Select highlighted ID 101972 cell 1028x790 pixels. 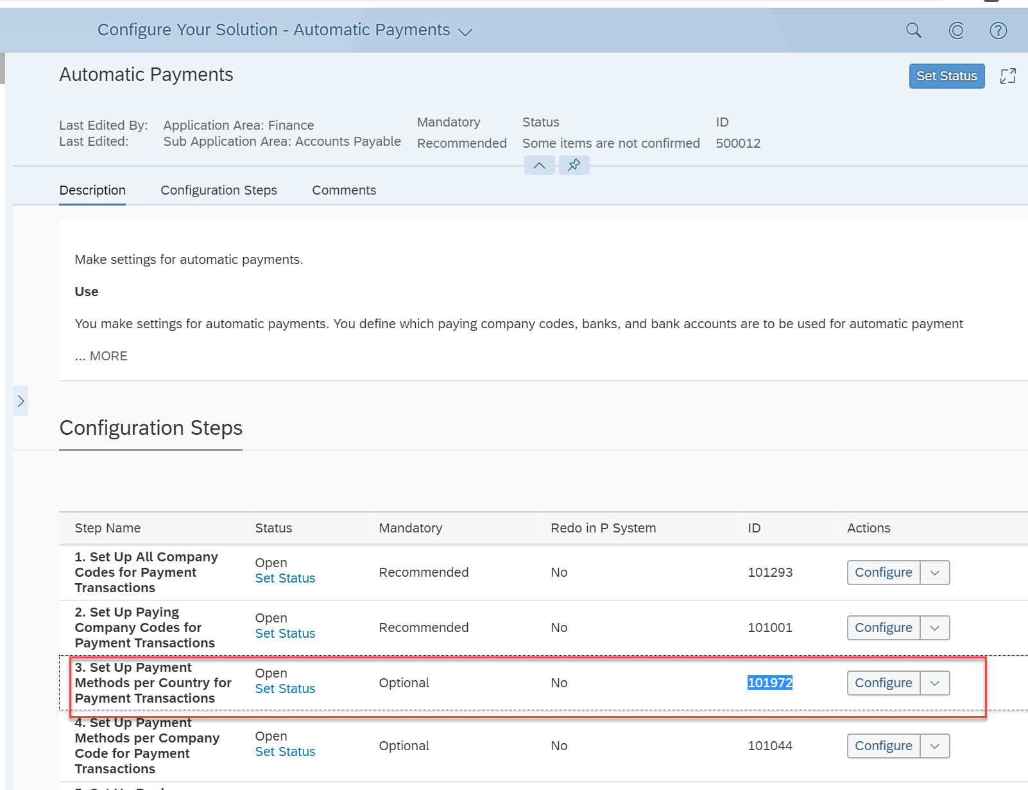[770, 683]
